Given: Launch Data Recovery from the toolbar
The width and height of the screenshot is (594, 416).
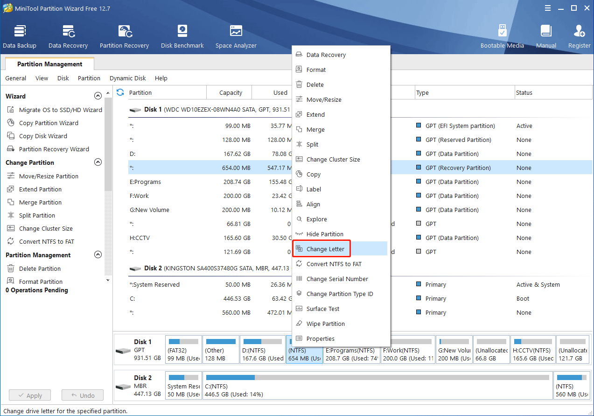Looking at the screenshot, I should click(68, 36).
